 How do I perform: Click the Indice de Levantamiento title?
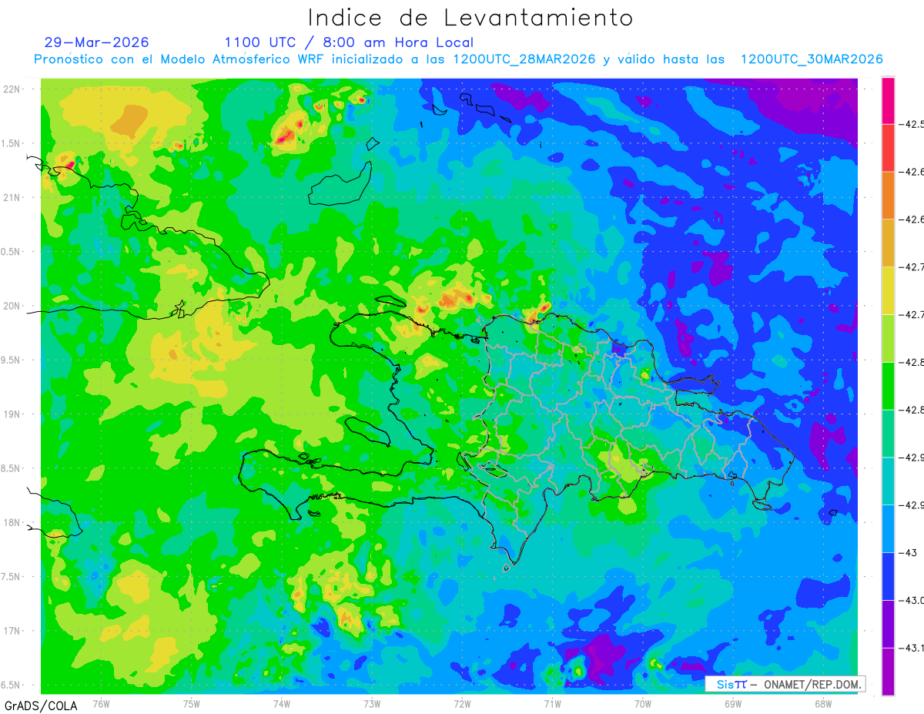[470, 17]
